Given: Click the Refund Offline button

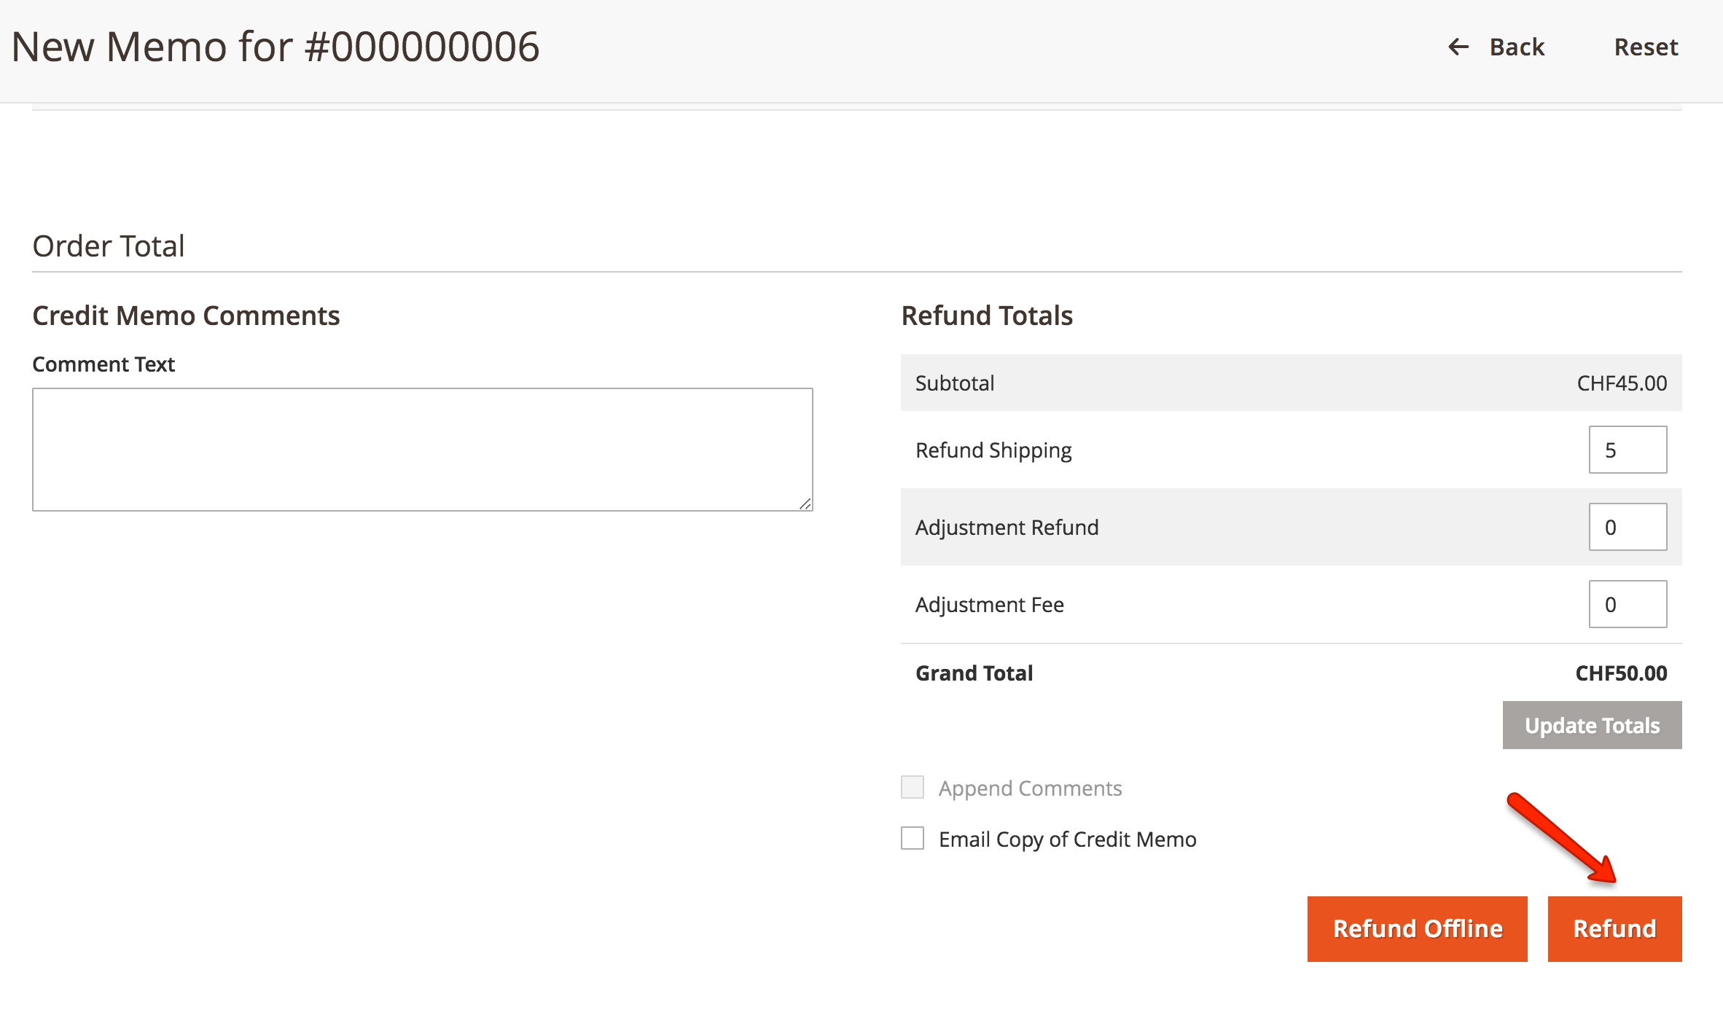Looking at the screenshot, I should tap(1417, 928).
